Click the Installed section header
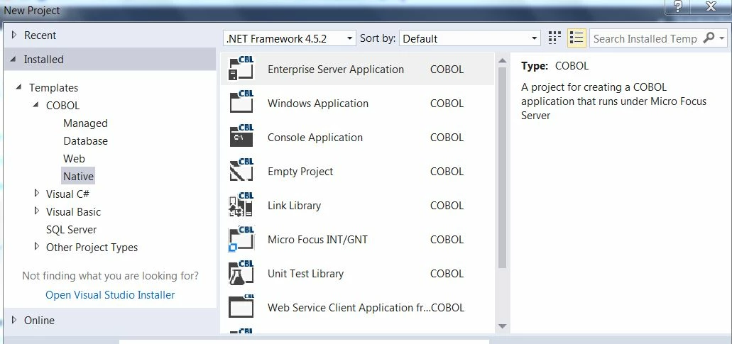 tap(110, 59)
